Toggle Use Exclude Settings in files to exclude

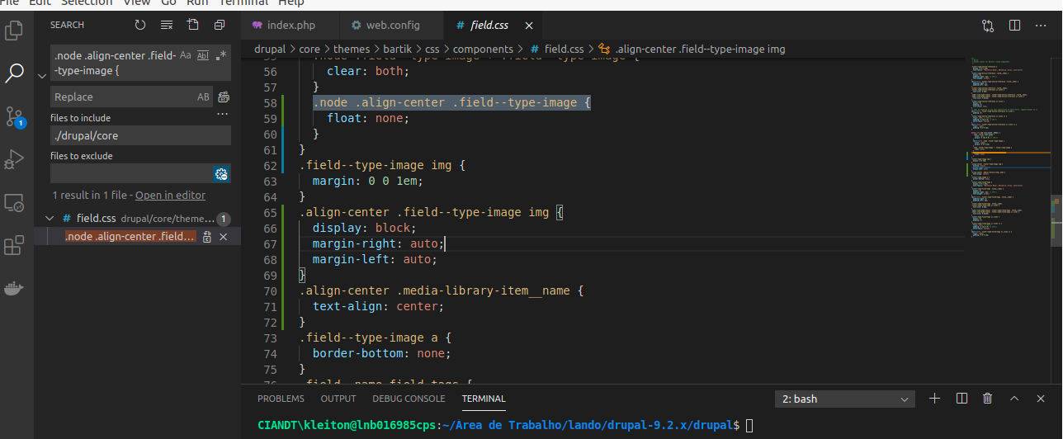220,174
